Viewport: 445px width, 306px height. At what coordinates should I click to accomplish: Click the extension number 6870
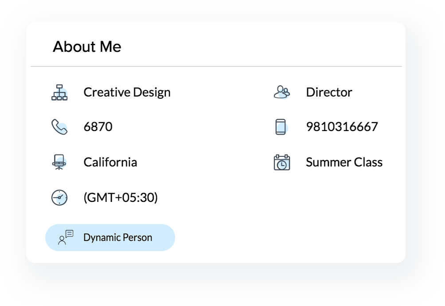coord(98,127)
